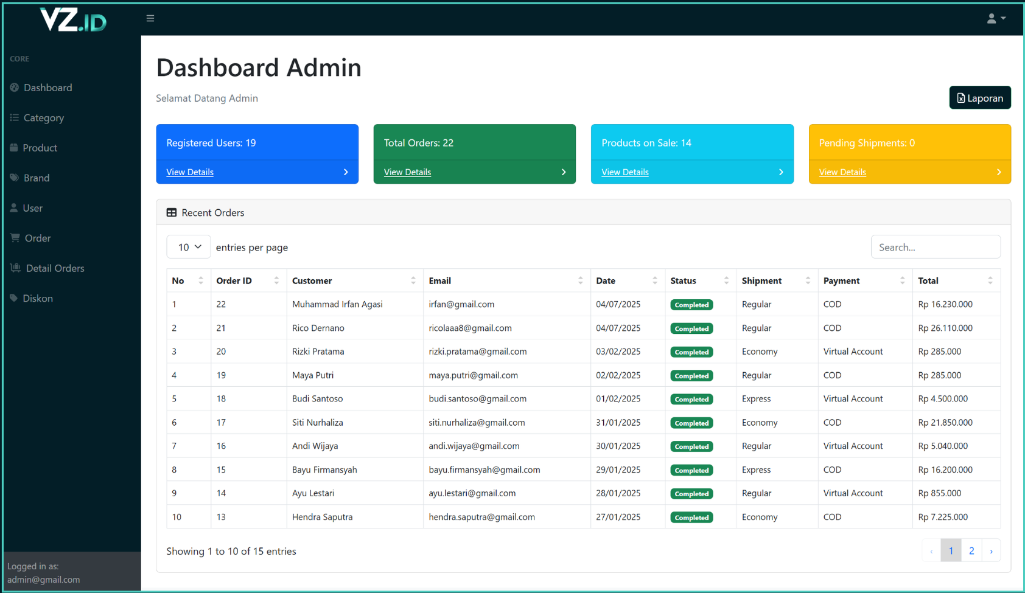Screen dimensions: 1025x593
Task: View Details for Registered Users card
Action: (190, 172)
